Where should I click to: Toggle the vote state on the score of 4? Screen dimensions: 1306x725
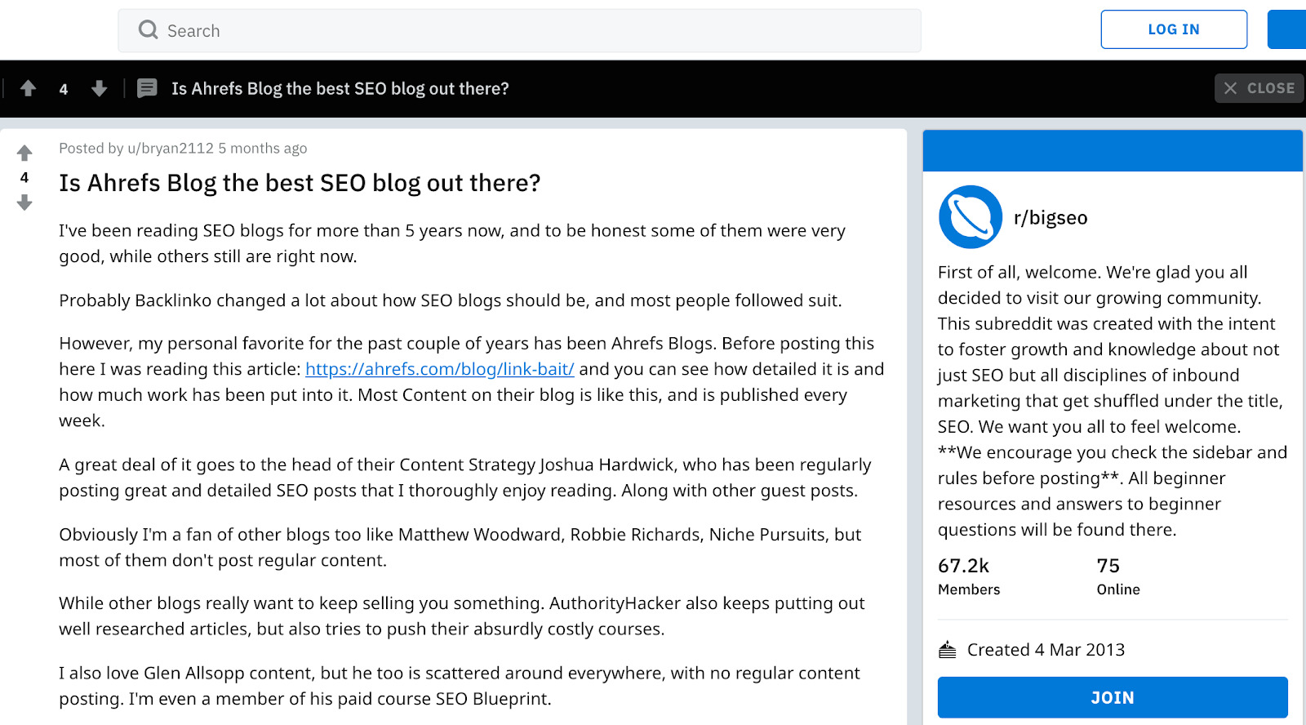click(x=24, y=178)
